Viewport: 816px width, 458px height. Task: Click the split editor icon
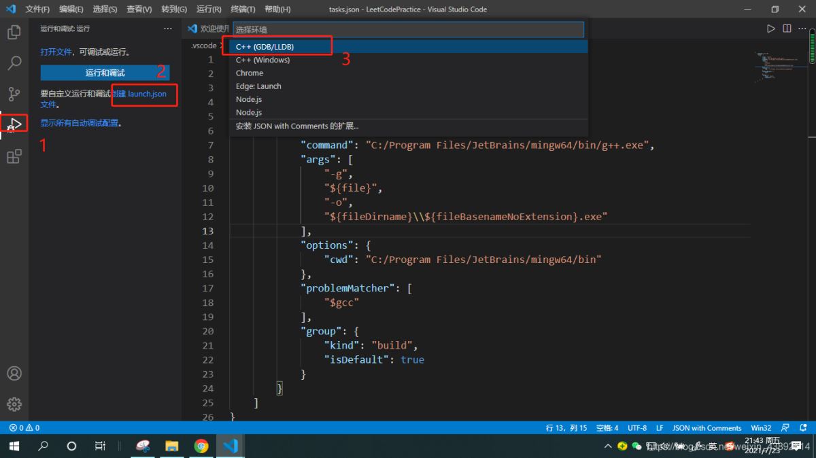point(787,29)
